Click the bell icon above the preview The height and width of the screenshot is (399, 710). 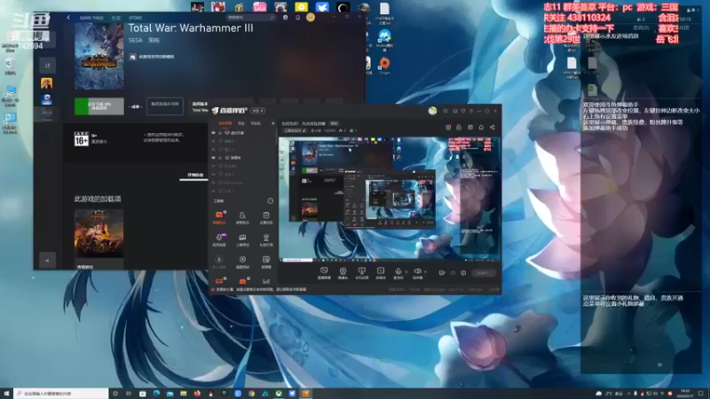tap(481, 127)
